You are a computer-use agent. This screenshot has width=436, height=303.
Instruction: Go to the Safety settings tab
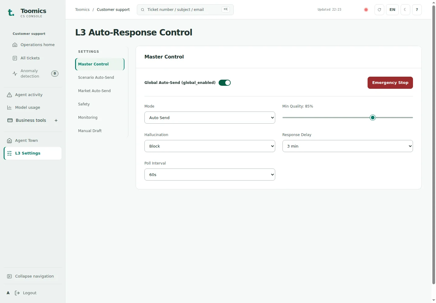point(100,104)
